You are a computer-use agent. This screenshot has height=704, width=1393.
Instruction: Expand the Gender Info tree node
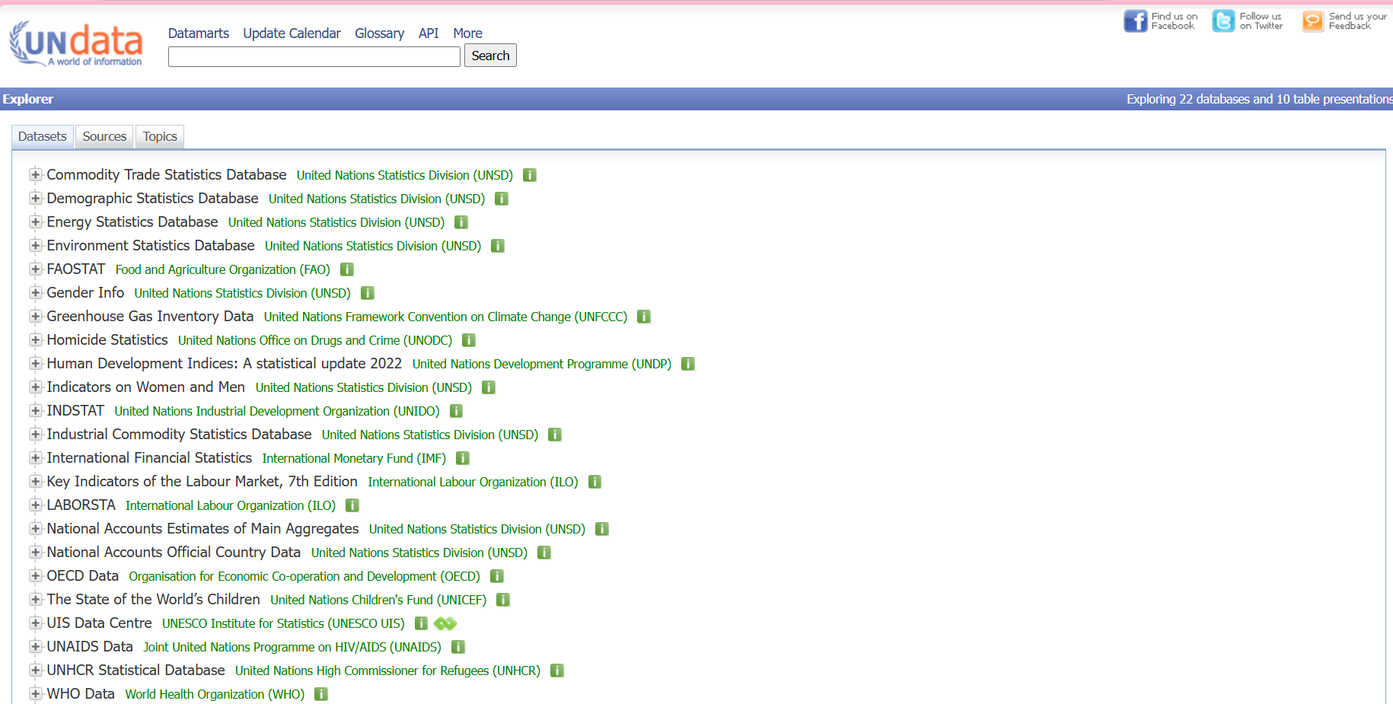coord(35,292)
